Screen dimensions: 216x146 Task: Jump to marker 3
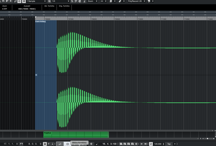pos(129,144)
